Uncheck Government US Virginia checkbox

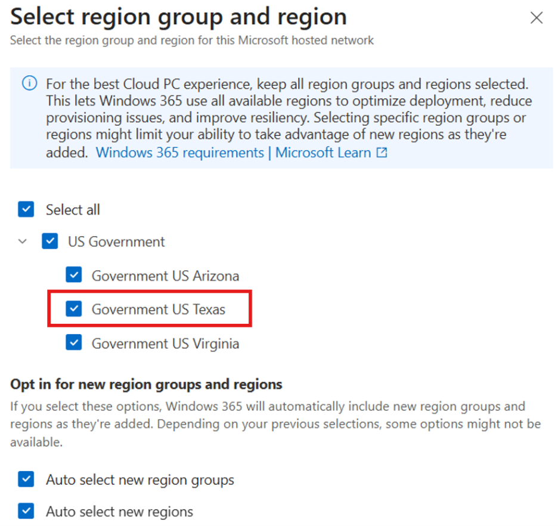[x=73, y=344]
